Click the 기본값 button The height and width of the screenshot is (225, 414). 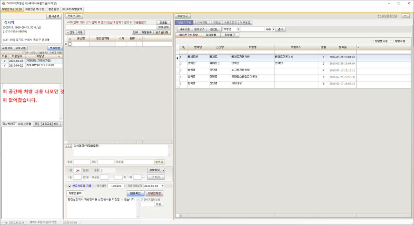[x=156, y=177]
